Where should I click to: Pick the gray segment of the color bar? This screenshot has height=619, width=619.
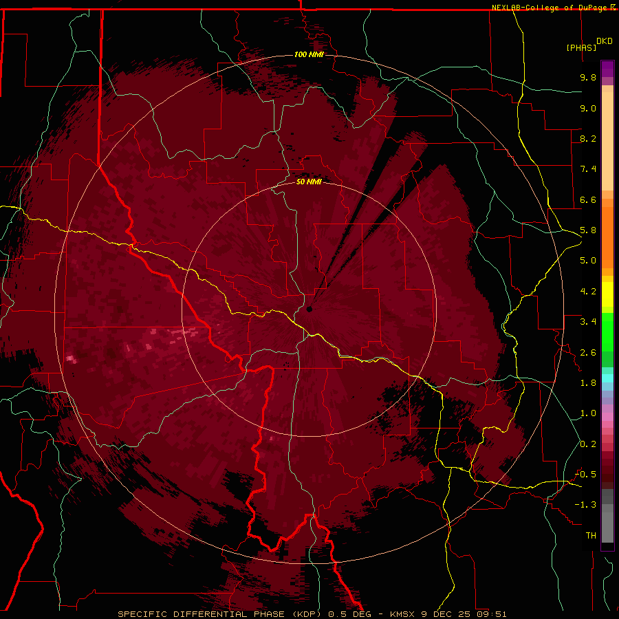pyautogui.click(x=607, y=517)
